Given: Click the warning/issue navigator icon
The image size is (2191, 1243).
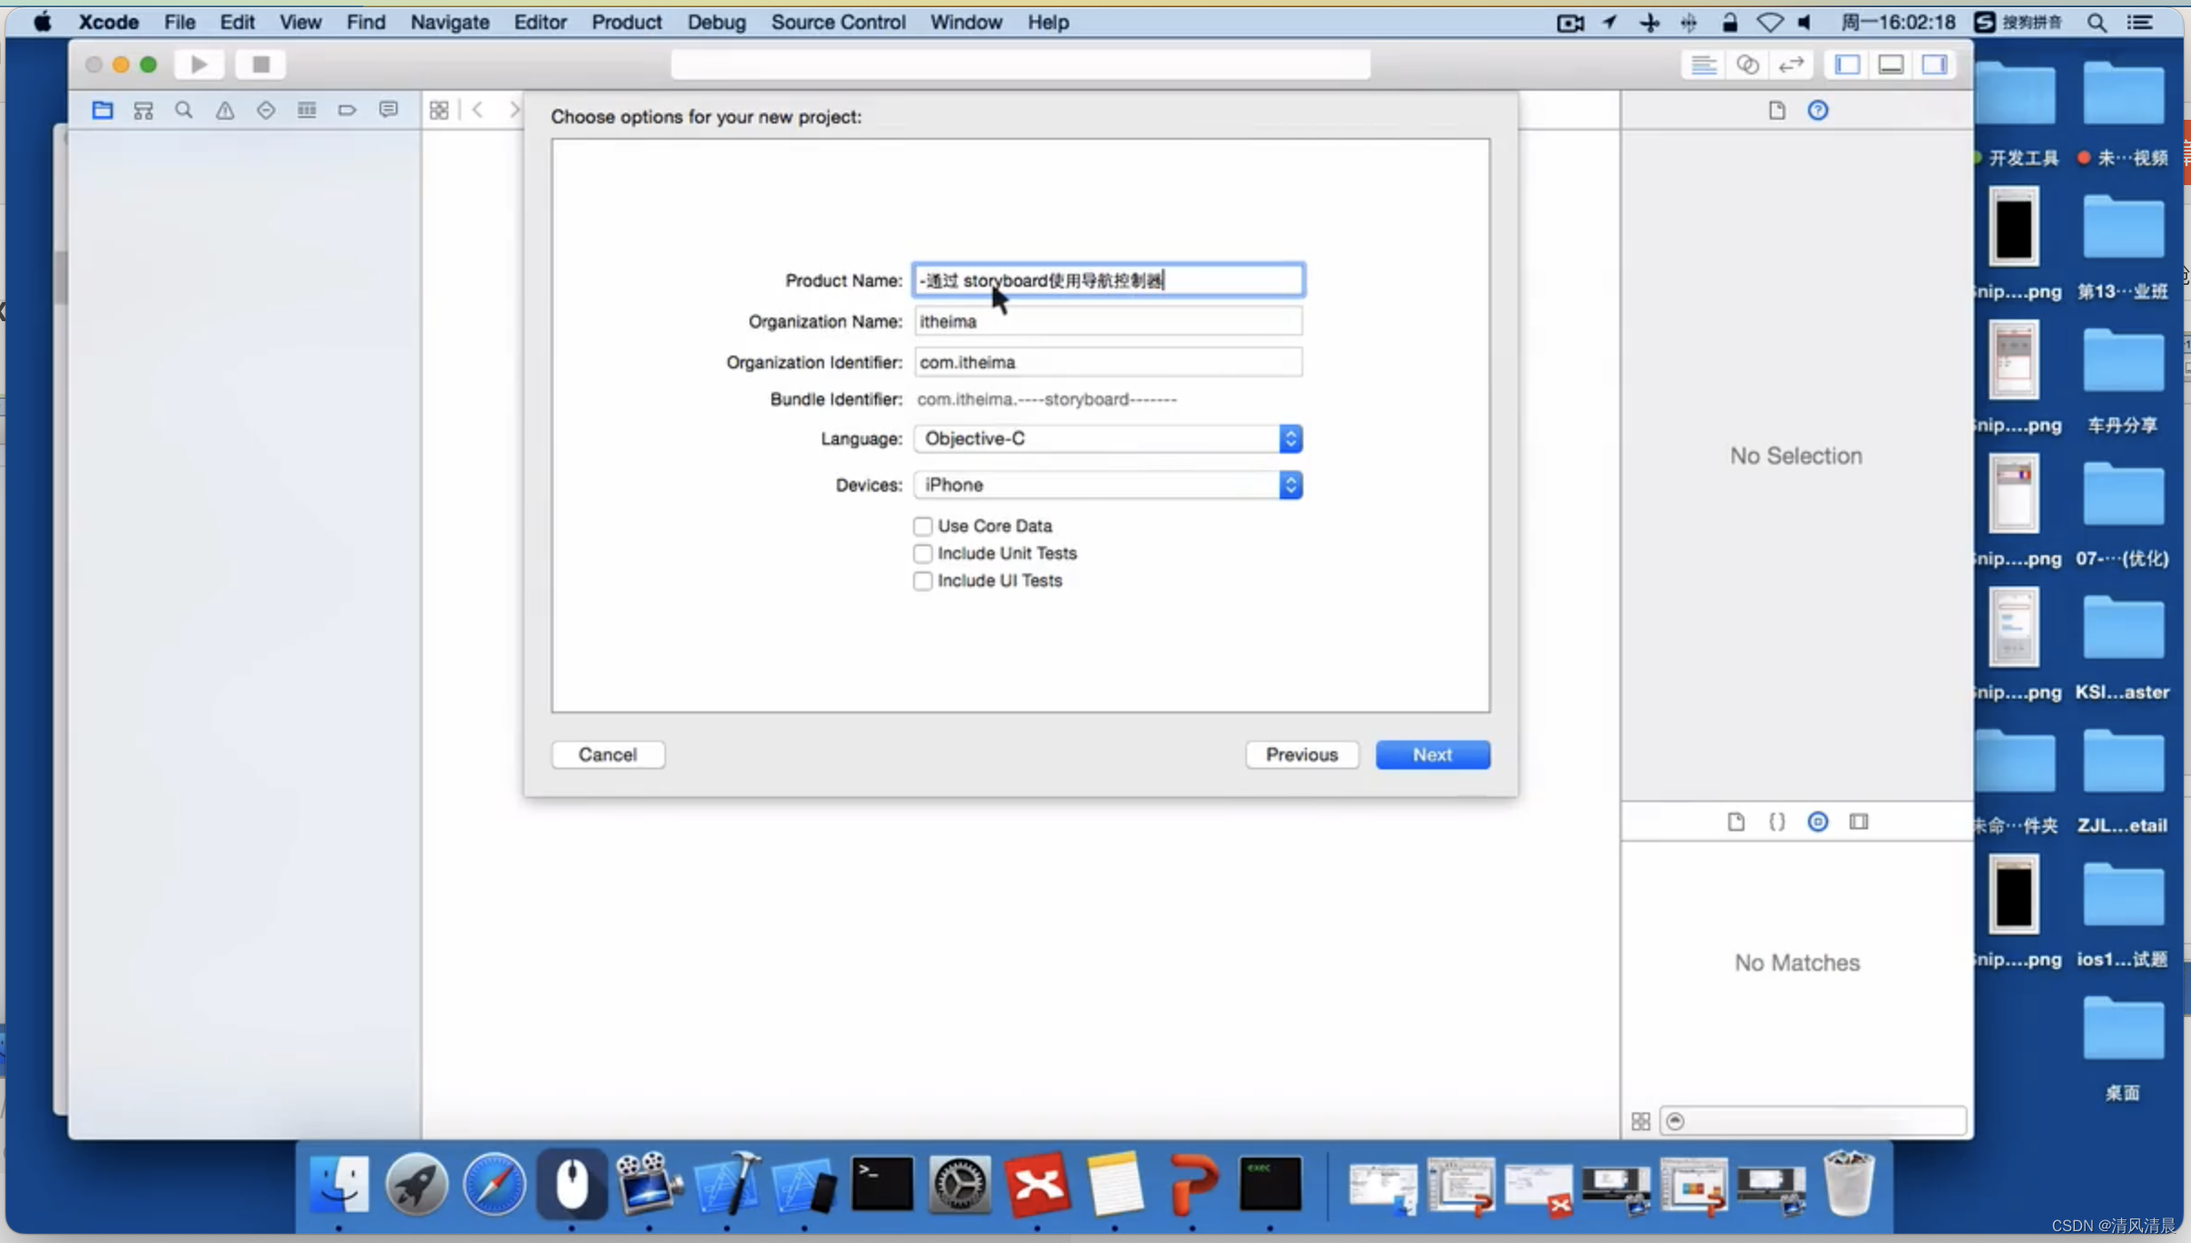Looking at the screenshot, I should click(x=224, y=108).
